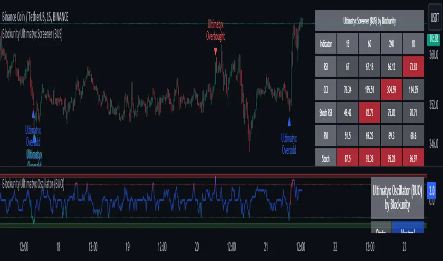Click the date 23 on time axis
Screen dimensions: 443x261
[x=404, y=247]
